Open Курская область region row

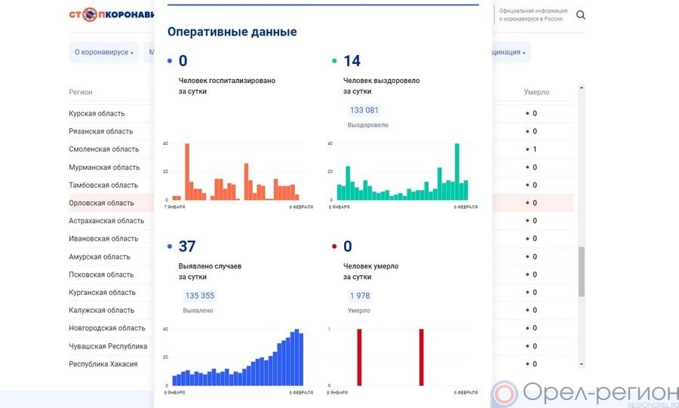click(97, 114)
